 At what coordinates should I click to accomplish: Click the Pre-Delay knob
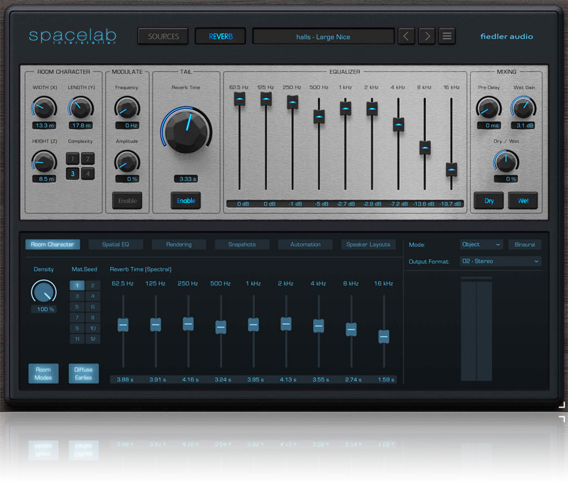[x=488, y=109]
